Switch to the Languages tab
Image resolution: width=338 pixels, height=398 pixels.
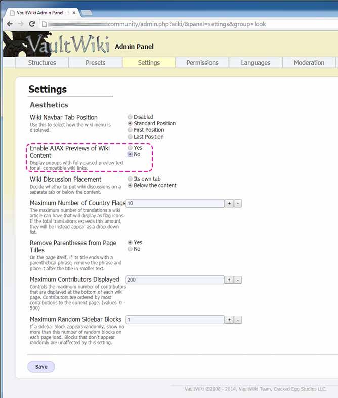[x=256, y=62]
